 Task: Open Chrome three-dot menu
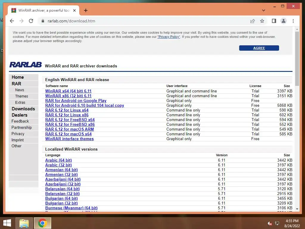point(293,21)
